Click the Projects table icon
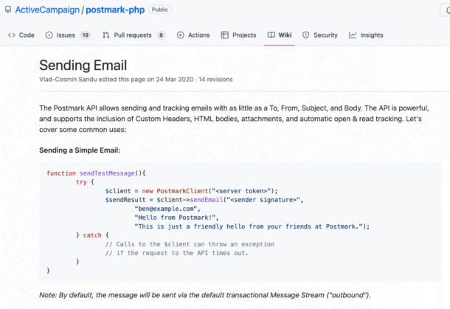This screenshot has width=450, height=309. point(225,35)
